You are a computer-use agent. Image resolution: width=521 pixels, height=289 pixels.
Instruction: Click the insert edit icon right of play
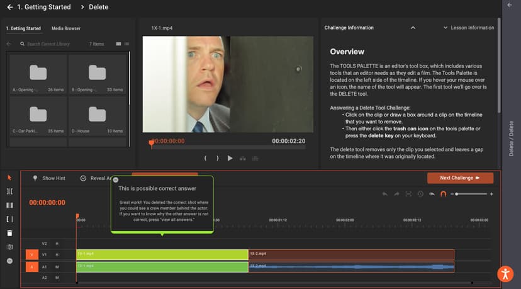[243, 159]
